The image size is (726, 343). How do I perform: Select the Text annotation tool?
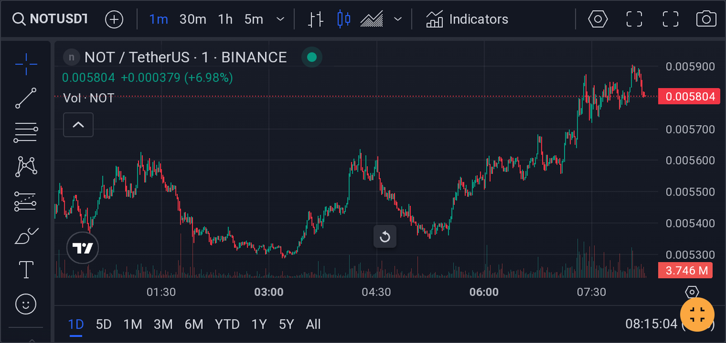coord(26,270)
